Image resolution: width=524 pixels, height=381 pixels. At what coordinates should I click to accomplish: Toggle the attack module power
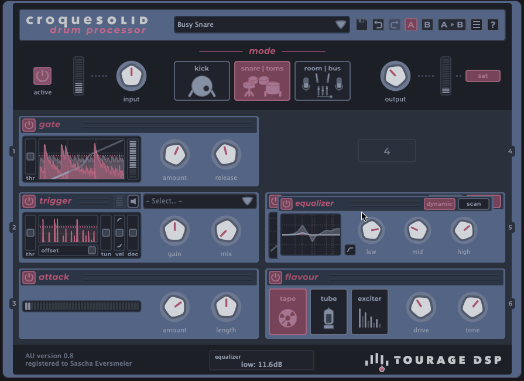[x=29, y=277]
